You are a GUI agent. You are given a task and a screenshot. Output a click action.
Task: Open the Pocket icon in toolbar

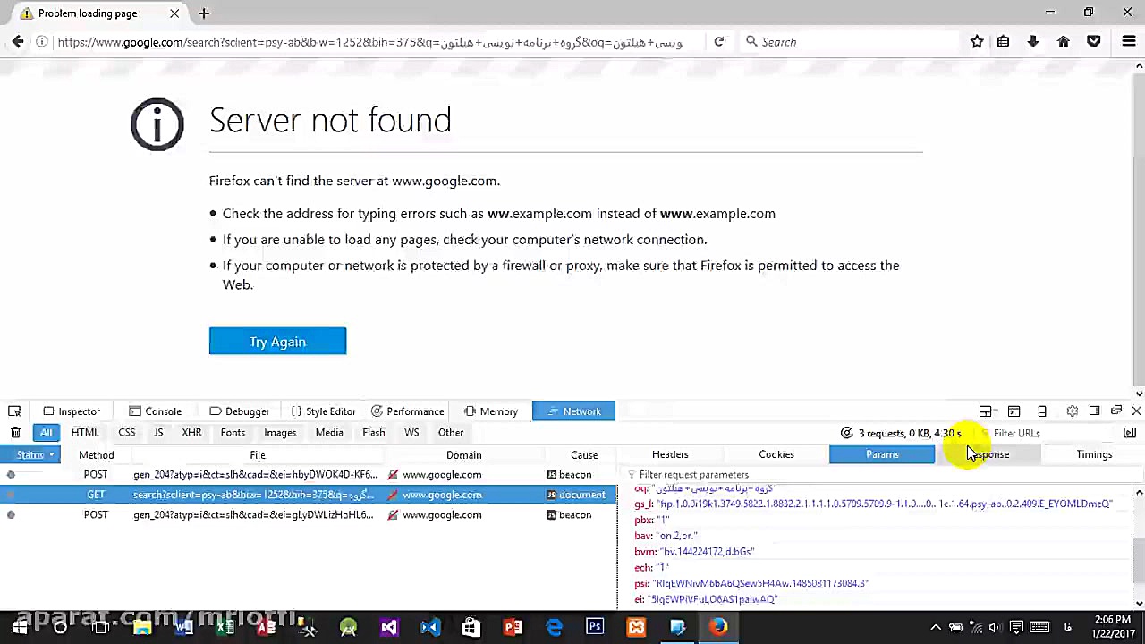click(x=1093, y=42)
